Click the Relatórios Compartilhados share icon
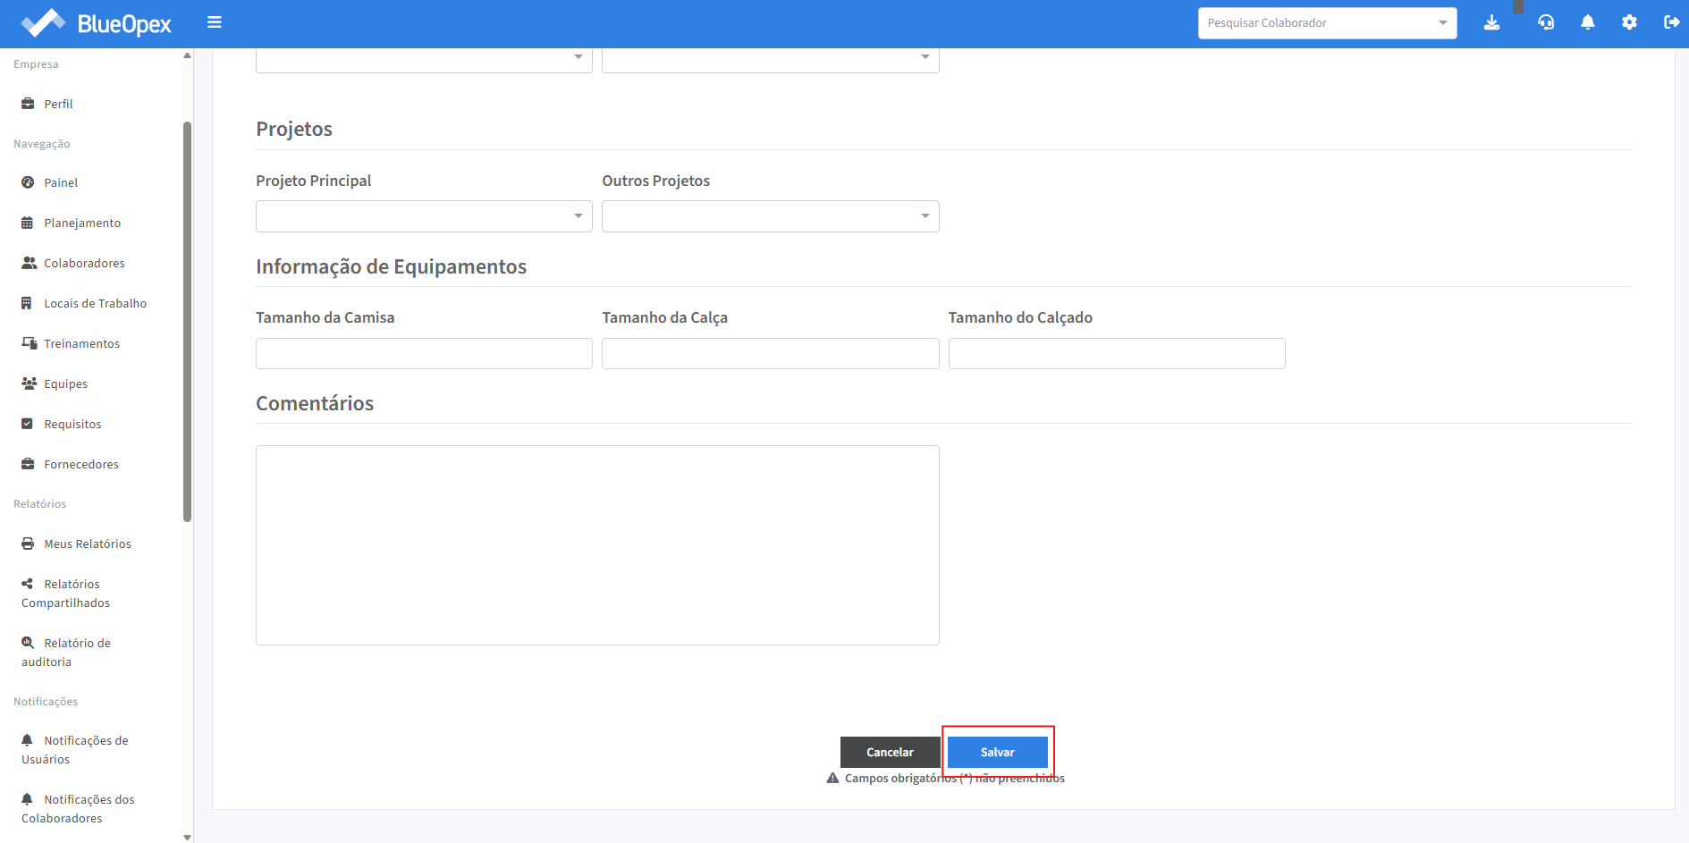The width and height of the screenshot is (1689, 843). point(28,584)
